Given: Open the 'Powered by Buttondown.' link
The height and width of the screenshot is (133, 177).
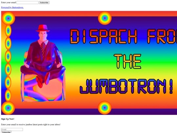Looking at the screenshot, I should click(x=12, y=8).
